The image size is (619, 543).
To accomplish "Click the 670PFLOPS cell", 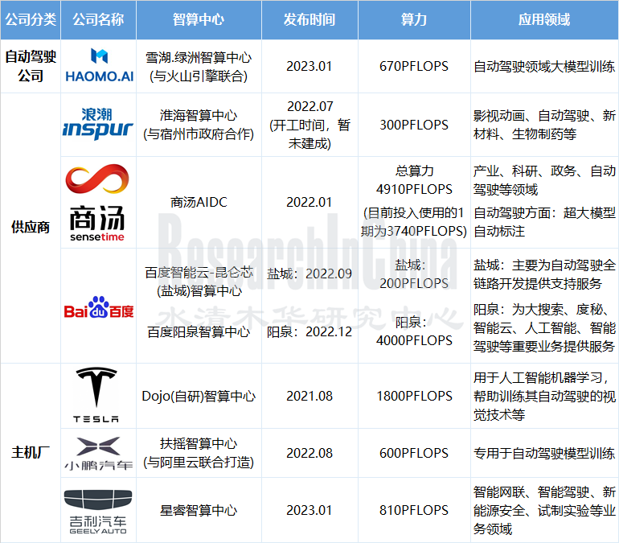I will click(414, 66).
